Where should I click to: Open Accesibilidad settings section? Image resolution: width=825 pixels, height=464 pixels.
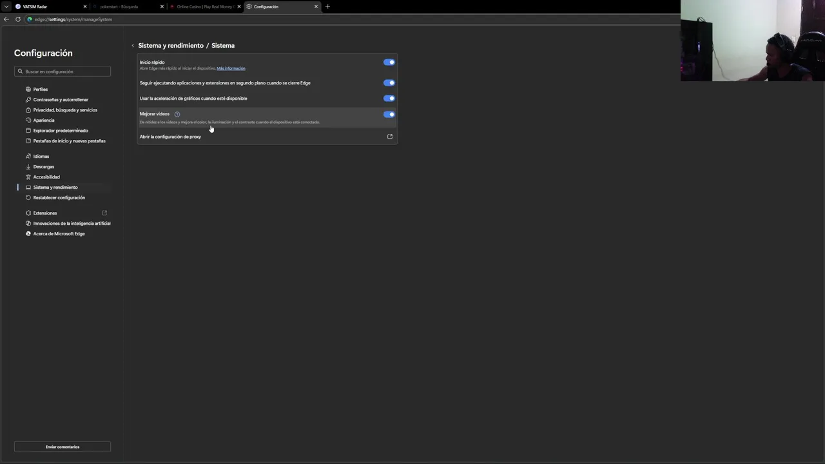[x=63, y=177]
